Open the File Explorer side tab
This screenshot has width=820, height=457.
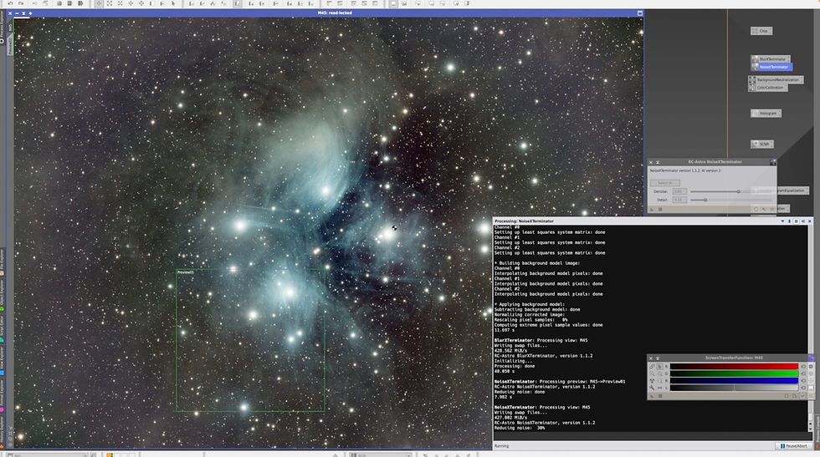pos(2,262)
